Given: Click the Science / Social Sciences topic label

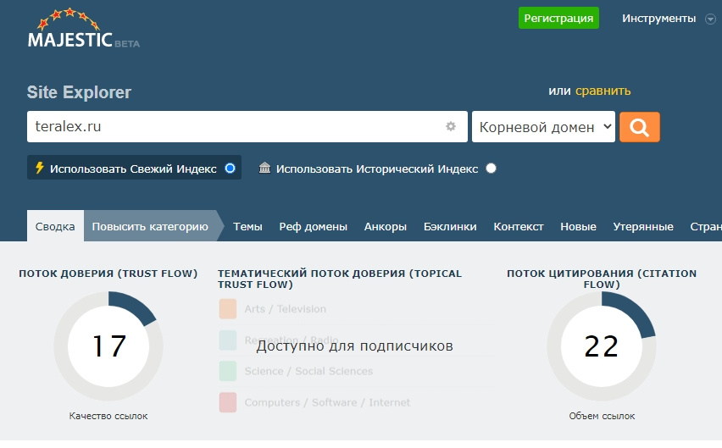Looking at the screenshot, I should click(308, 371).
